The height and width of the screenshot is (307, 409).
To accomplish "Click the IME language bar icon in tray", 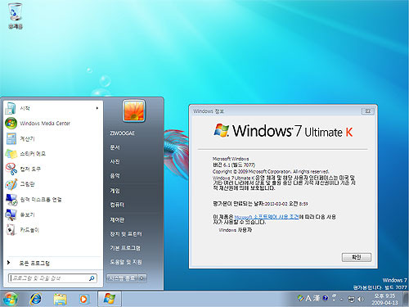I will pyautogui.click(x=301, y=298).
